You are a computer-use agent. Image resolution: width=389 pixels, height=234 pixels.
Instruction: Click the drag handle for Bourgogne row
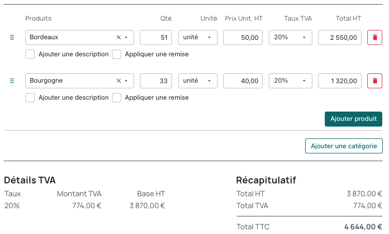(x=12, y=81)
